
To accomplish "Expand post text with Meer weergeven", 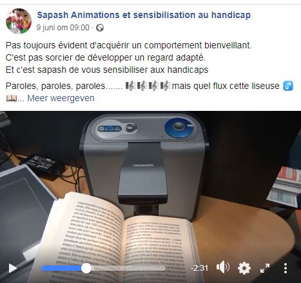I will point(61,98).
